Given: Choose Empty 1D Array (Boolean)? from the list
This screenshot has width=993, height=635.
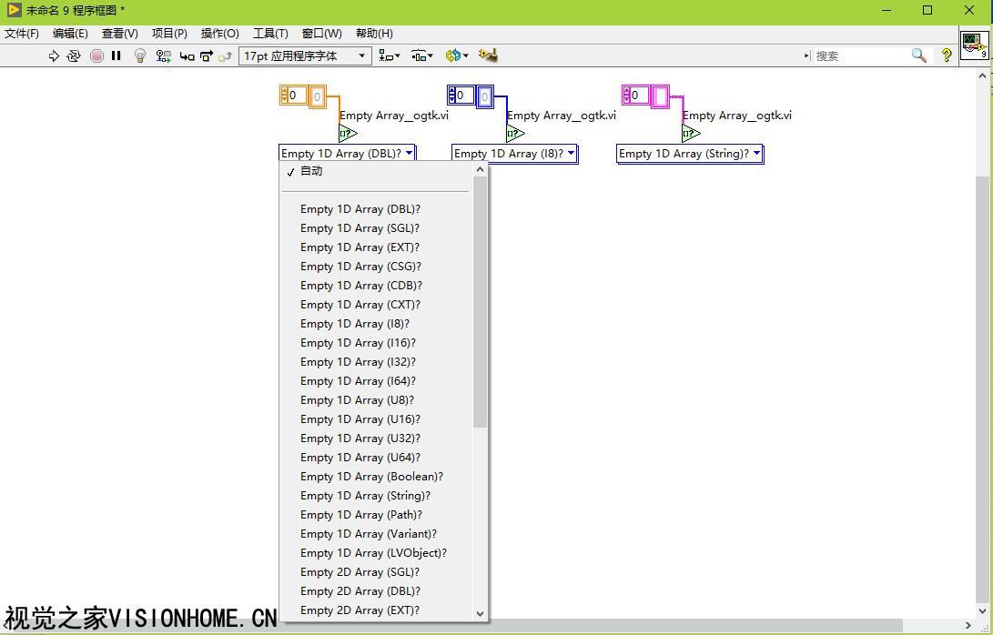Looking at the screenshot, I should click(371, 477).
